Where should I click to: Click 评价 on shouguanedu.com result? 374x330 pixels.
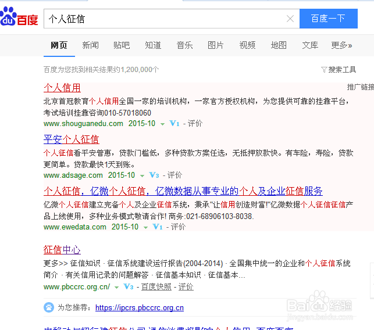(195, 123)
